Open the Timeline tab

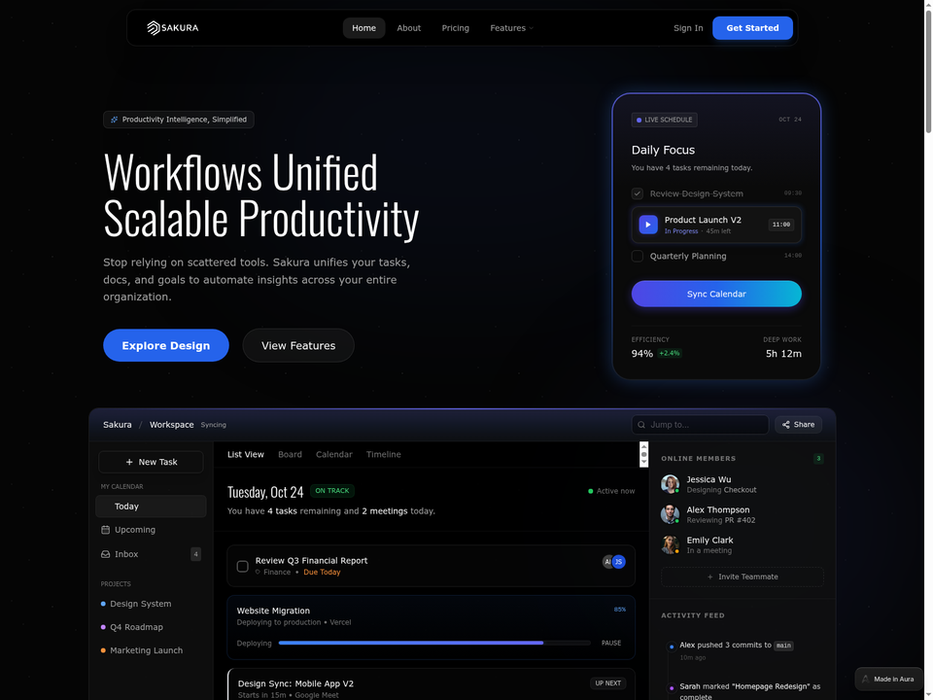(383, 454)
